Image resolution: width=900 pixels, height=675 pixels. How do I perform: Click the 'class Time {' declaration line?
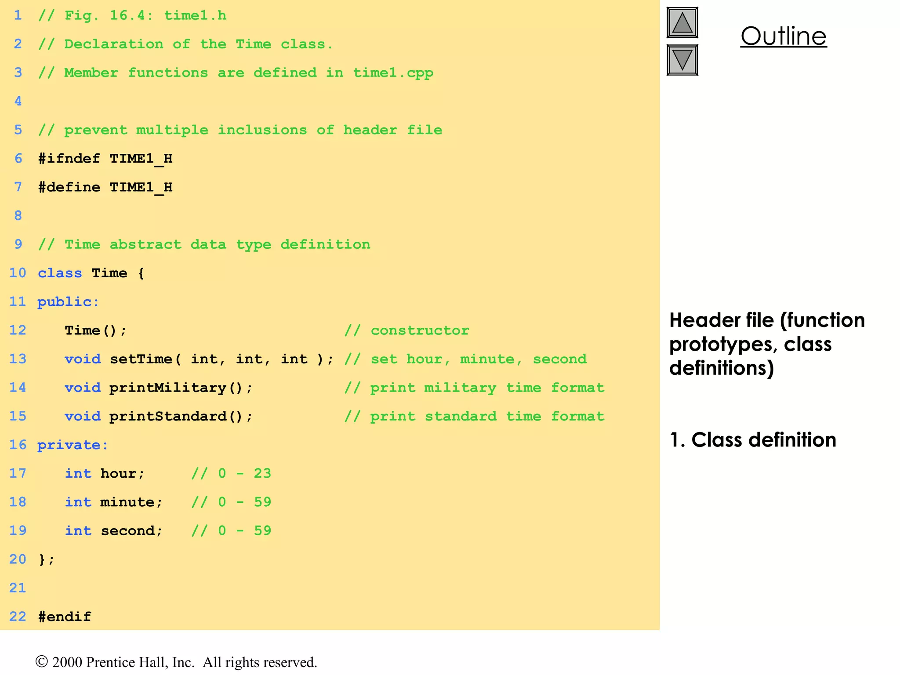click(91, 273)
